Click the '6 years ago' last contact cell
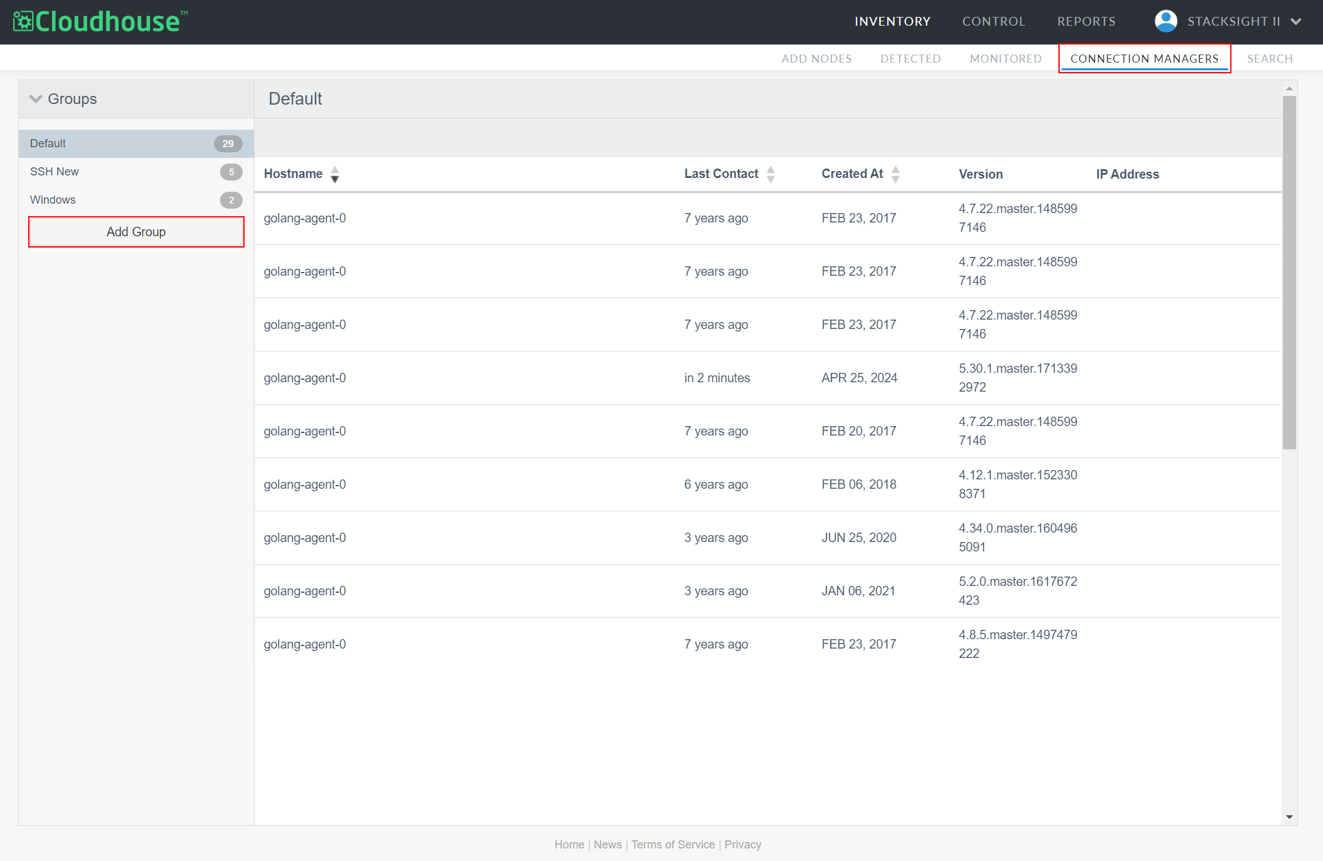Screen dimensions: 1323x861 pyautogui.click(x=716, y=484)
